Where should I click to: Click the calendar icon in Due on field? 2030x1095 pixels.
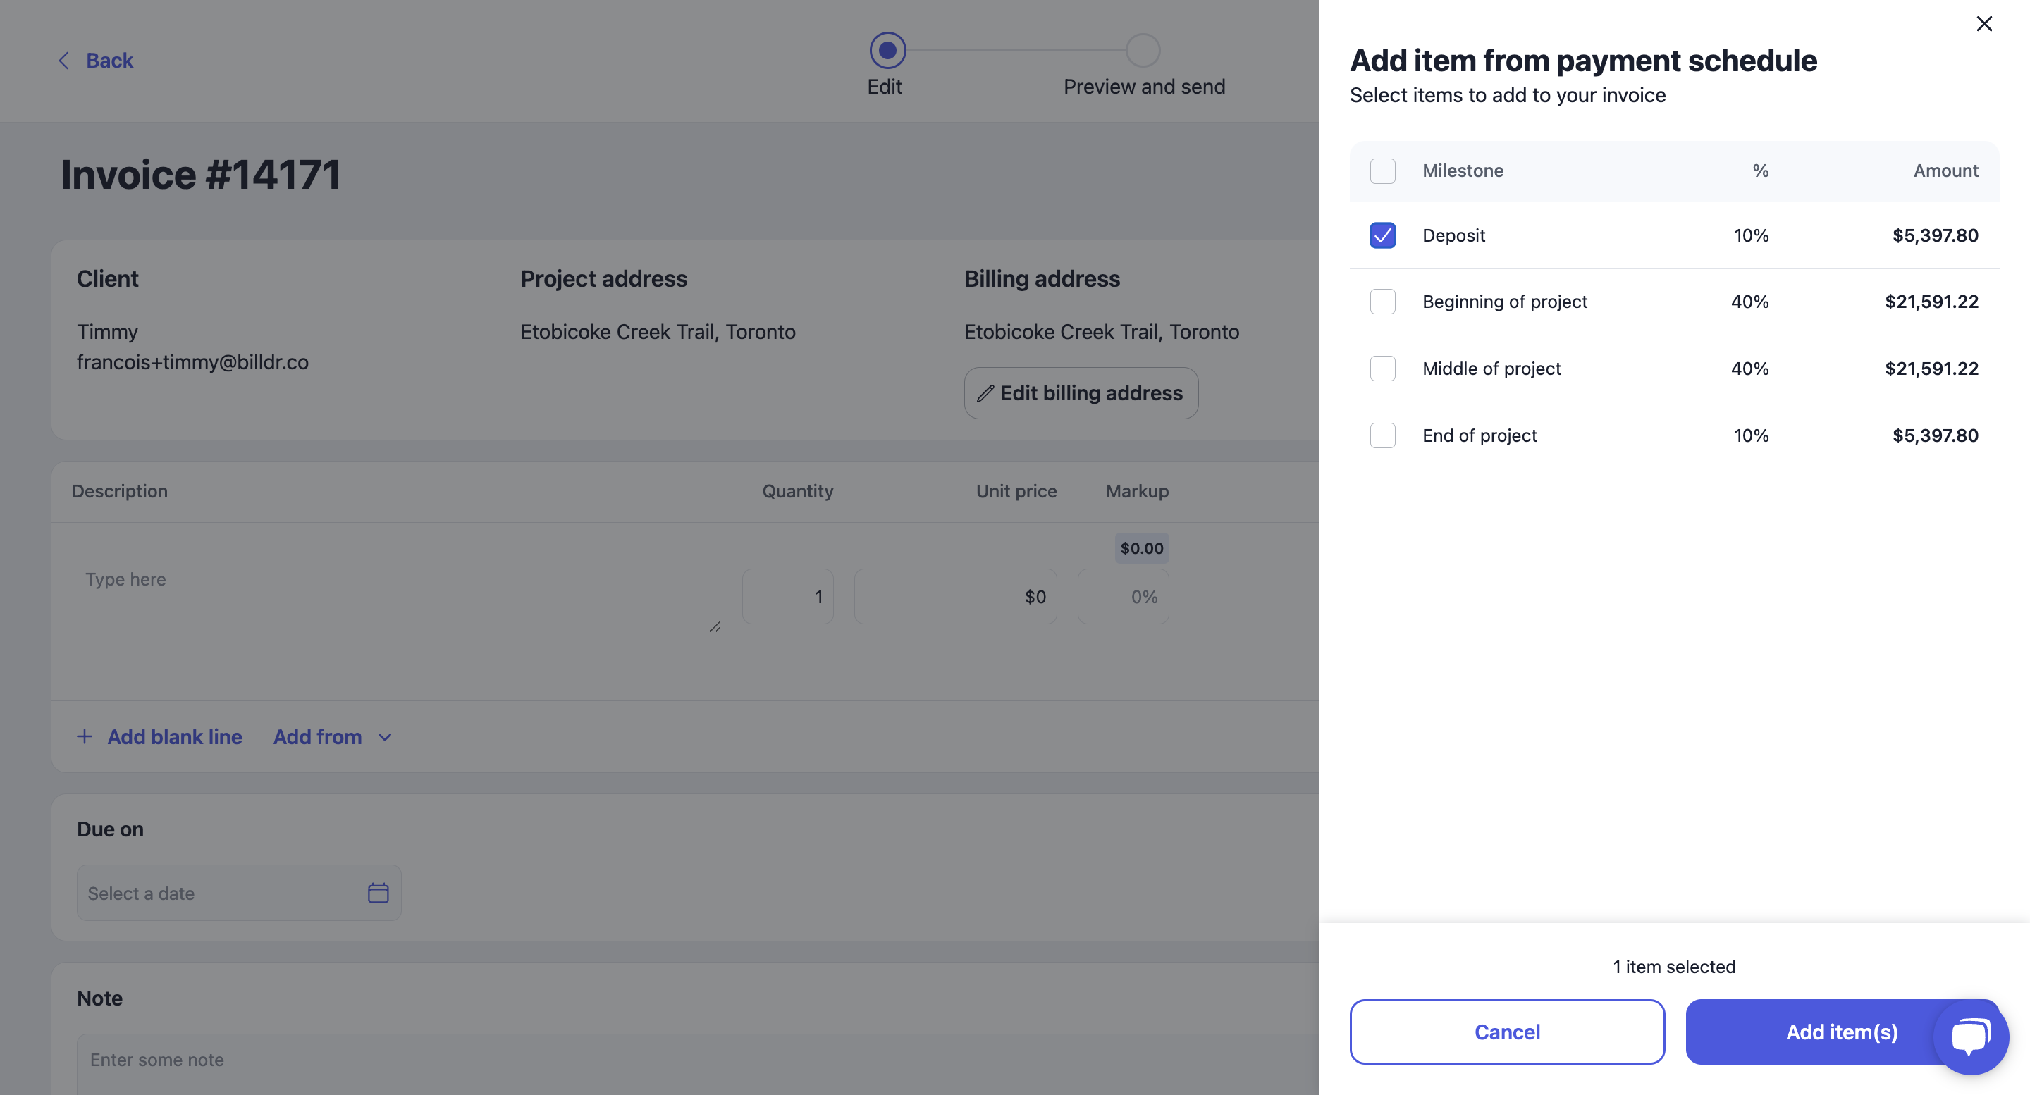tap(379, 893)
